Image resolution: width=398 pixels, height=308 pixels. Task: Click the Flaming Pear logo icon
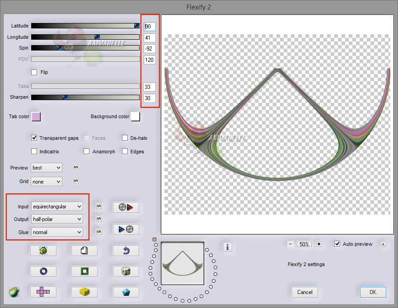pyautogui.click(x=14, y=292)
